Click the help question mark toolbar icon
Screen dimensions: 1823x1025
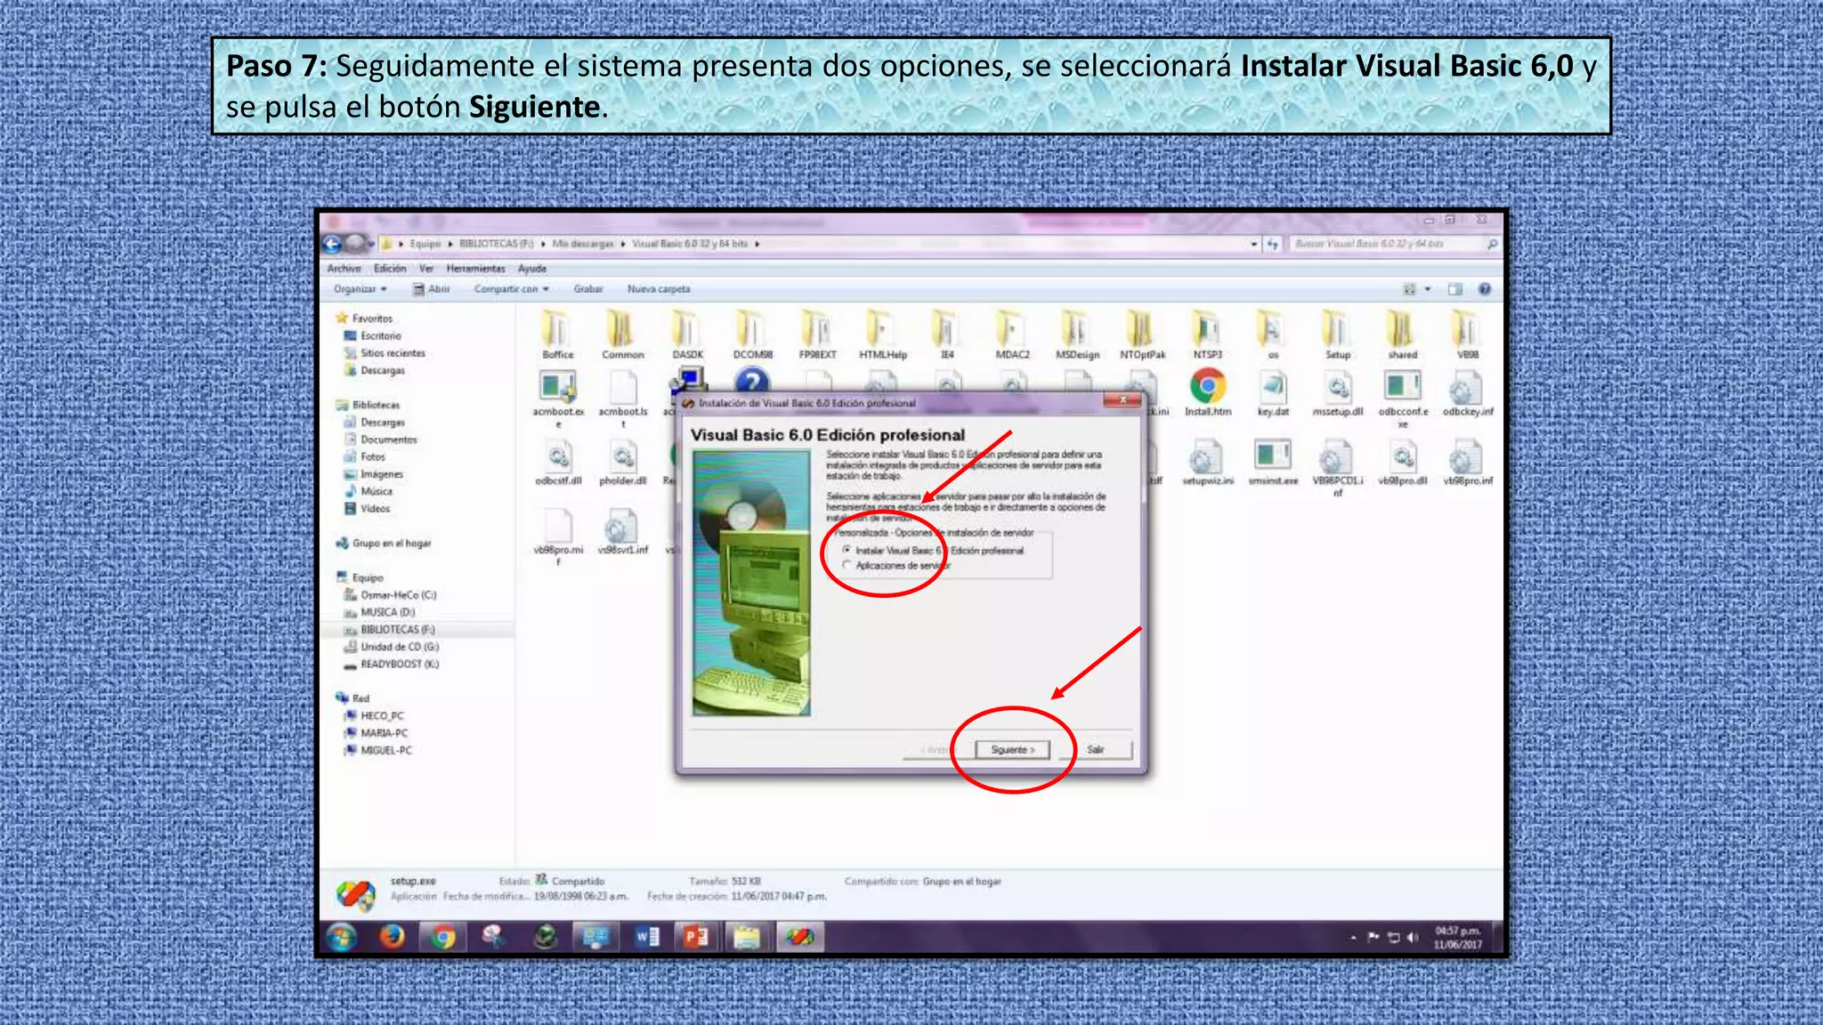1485,289
